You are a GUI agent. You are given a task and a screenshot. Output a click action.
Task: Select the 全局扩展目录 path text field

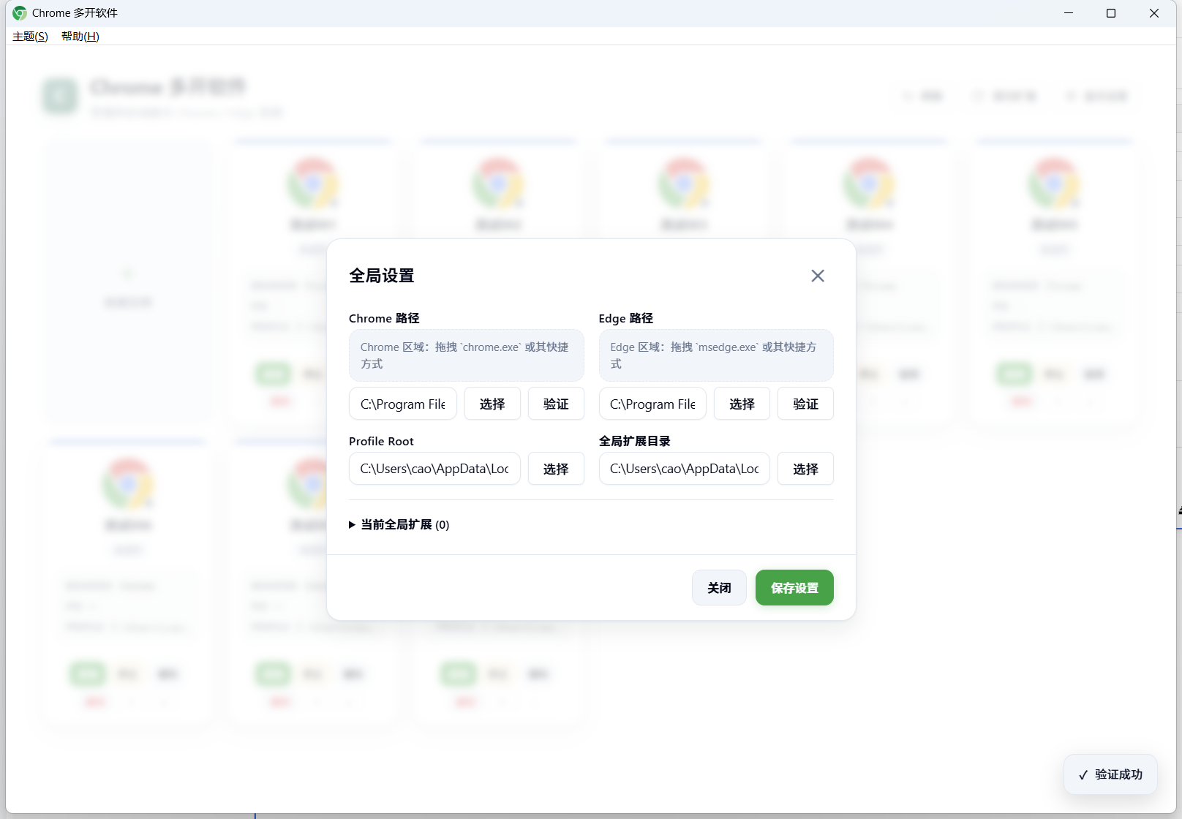[x=684, y=469]
